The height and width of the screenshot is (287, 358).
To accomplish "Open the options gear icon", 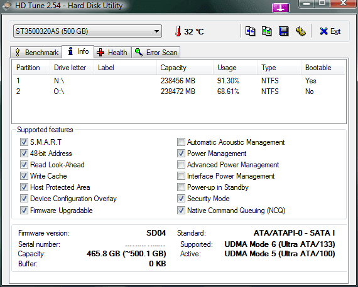I will [301, 31].
